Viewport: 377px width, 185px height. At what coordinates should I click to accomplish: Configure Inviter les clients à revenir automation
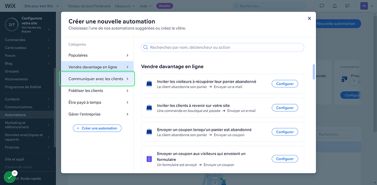point(285,108)
